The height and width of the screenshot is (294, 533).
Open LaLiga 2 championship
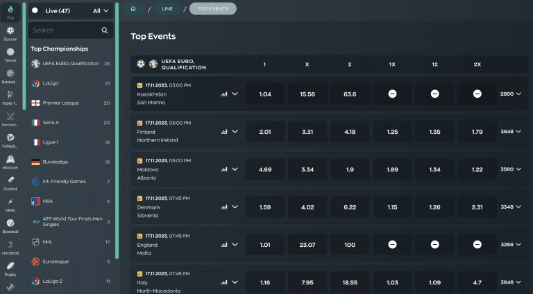point(71,281)
